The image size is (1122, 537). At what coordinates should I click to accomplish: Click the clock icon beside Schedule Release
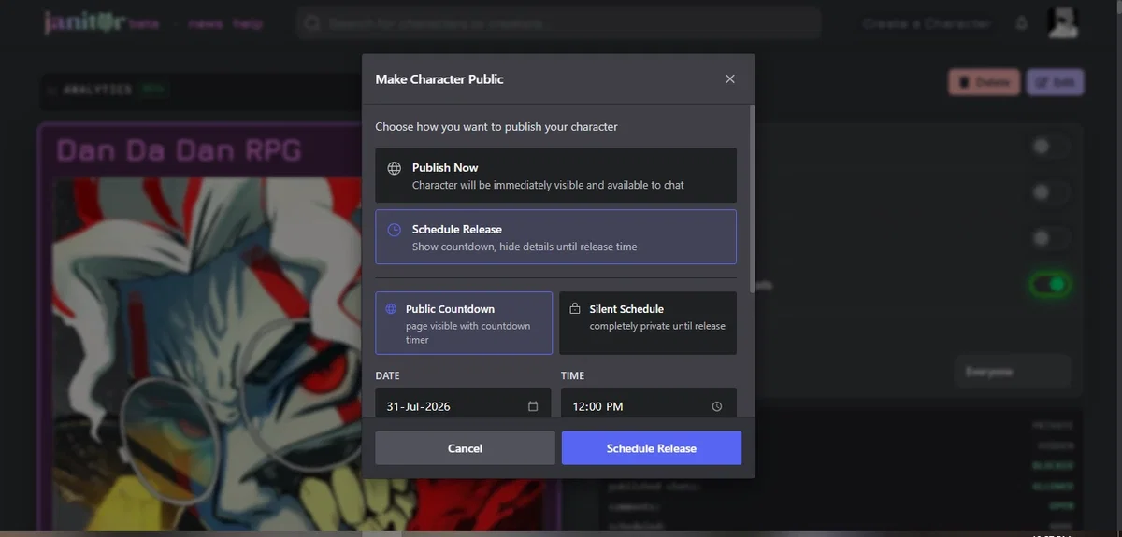395,230
